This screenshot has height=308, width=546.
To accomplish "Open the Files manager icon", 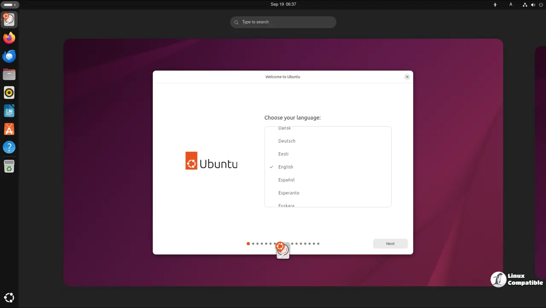I will point(9,74).
